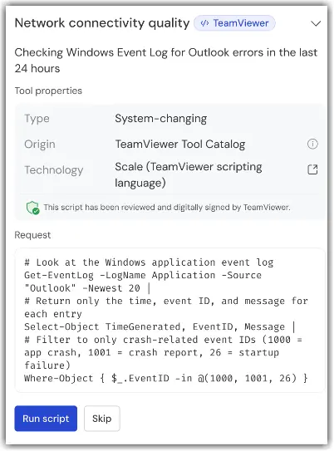Screen dimensions: 334x451
Task: Click the TeamViewer Tool Catalog origin value
Action: (180, 144)
